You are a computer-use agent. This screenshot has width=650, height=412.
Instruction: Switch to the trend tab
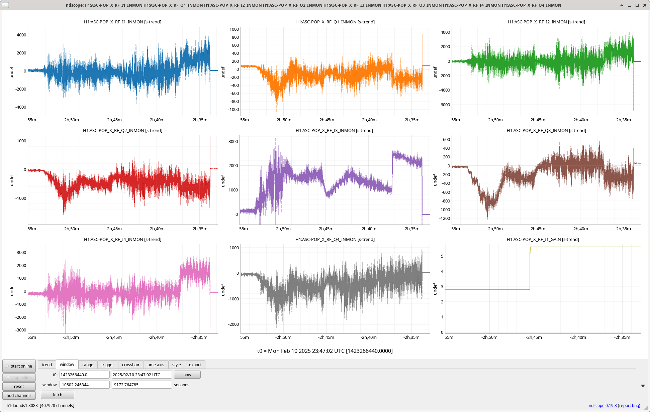click(47, 365)
